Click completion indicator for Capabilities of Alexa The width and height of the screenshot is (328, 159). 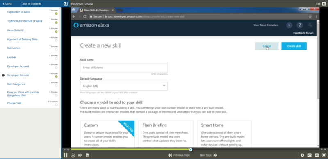coord(56,14)
